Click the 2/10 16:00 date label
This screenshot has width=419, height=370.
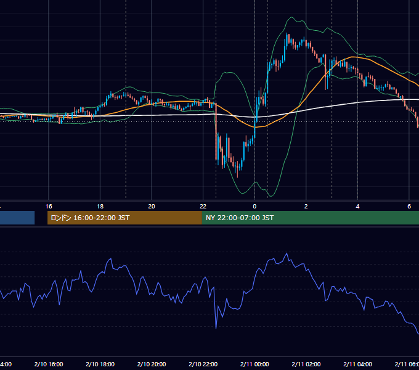(49, 364)
